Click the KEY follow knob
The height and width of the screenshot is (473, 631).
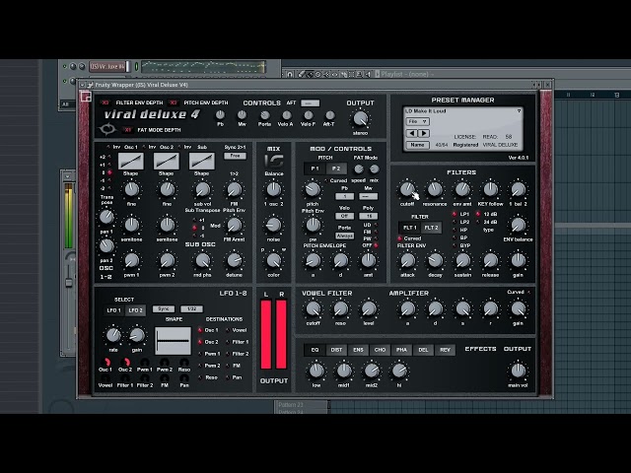(x=490, y=189)
